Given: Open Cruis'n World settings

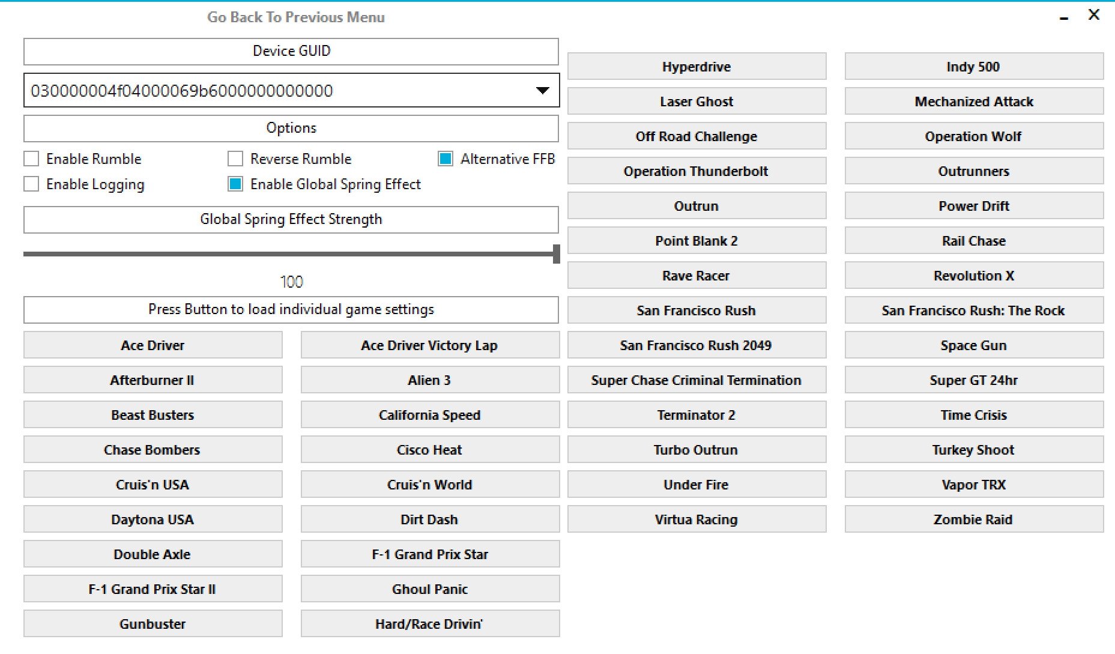Looking at the screenshot, I should (x=430, y=485).
